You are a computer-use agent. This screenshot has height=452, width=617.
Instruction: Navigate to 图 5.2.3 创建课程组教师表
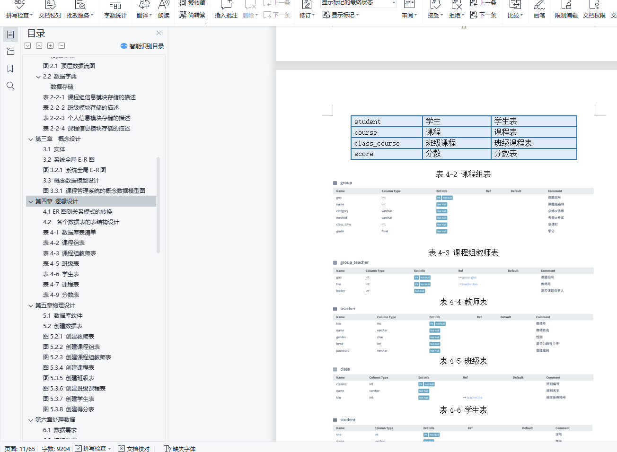[x=77, y=357]
